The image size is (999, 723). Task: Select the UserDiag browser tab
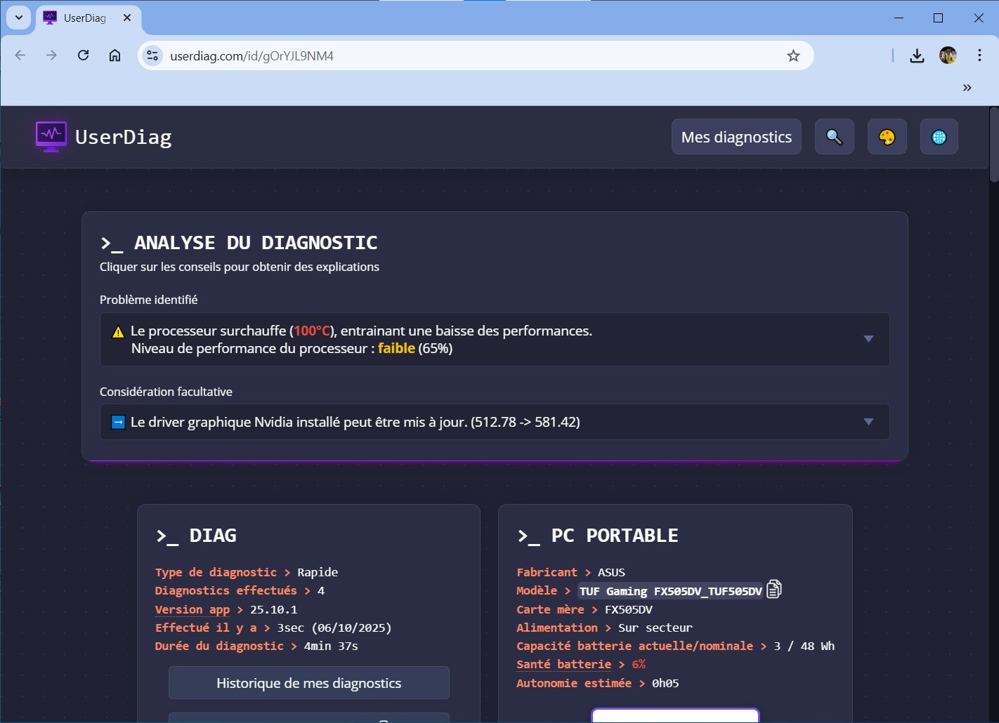click(x=84, y=18)
